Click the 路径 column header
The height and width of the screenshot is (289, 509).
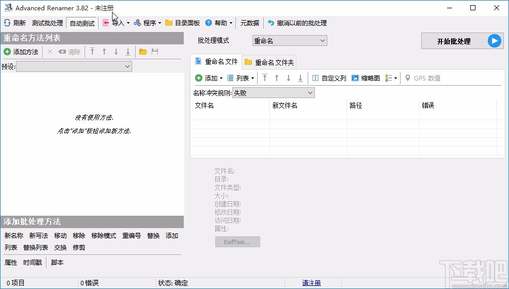[x=383, y=106]
